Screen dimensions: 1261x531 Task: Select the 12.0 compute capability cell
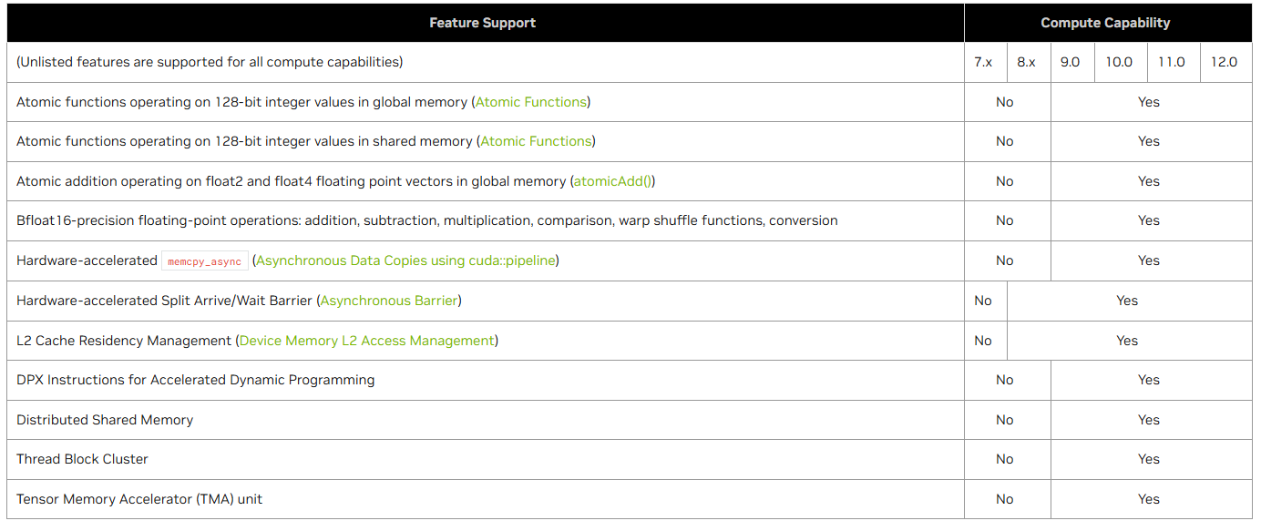tap(1224, 62)
